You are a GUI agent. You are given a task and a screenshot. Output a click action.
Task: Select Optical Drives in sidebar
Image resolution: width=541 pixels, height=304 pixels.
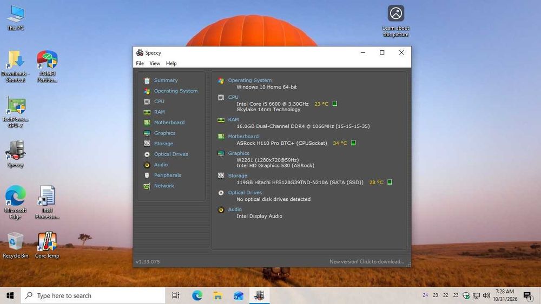171,154
